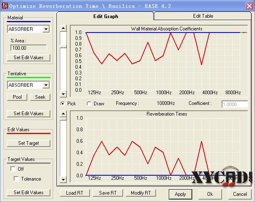255x202 pixels.
Task: Click the % Area input field
Action: pyautogui.click(x=28, y=48)
